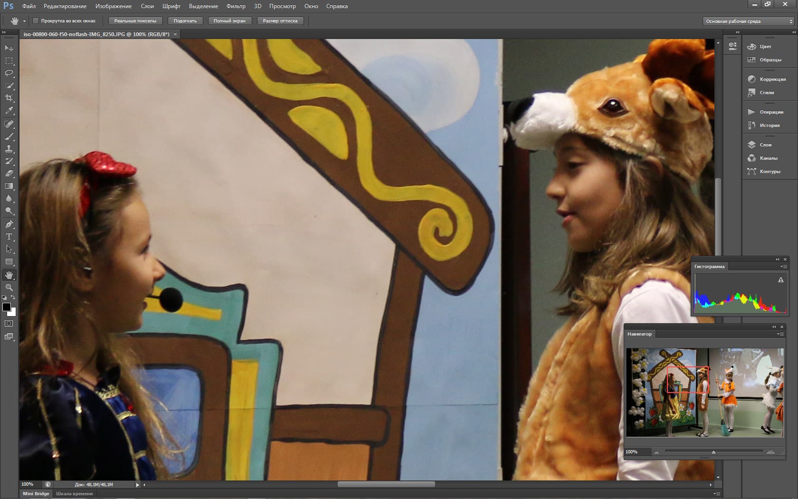Toggle Quick Mask mode in toolbar
The height and width of the screenshot is (499, 798).
click(x=9, y=324)
